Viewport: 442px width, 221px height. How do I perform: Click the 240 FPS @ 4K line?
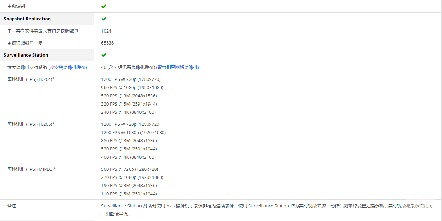[x=128, y=112]
